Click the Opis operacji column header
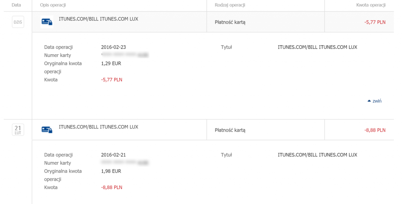Screen dimensions: 402x204 pos(53,5)
